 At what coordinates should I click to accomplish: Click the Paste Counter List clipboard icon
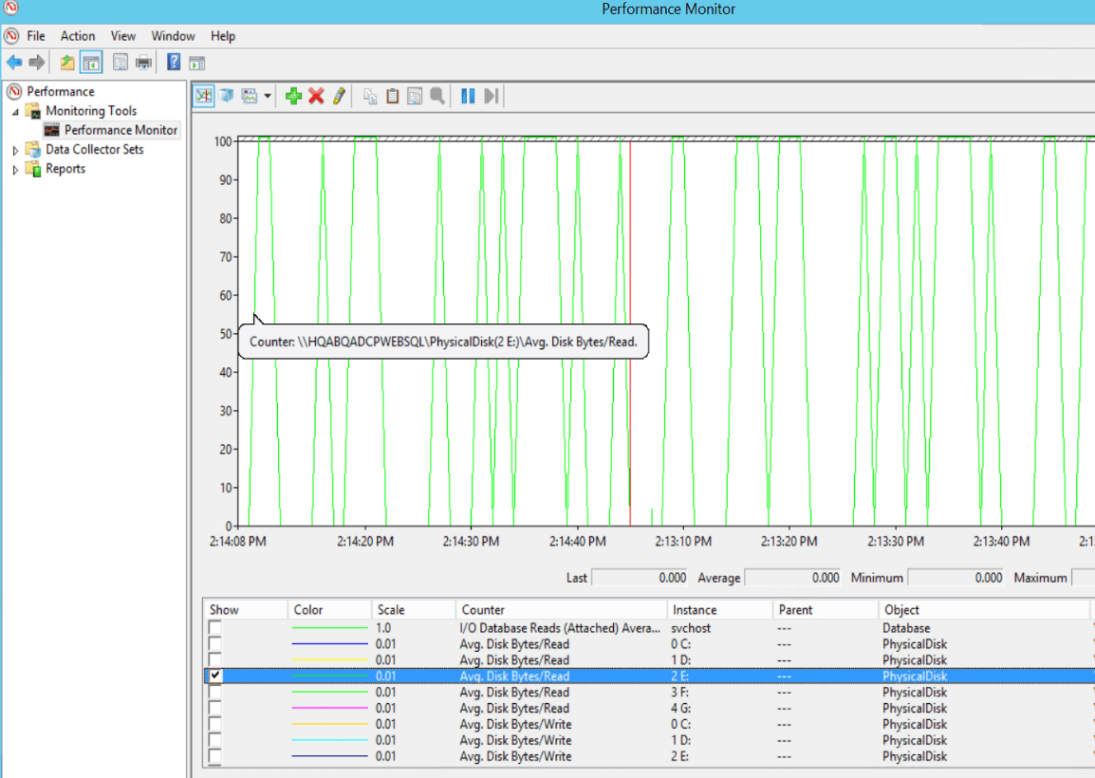392,96
